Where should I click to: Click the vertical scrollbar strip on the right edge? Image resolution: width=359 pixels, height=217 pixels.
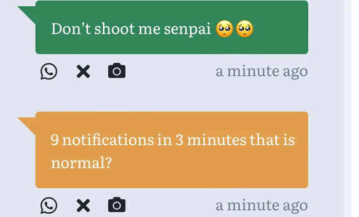point(348,108)
